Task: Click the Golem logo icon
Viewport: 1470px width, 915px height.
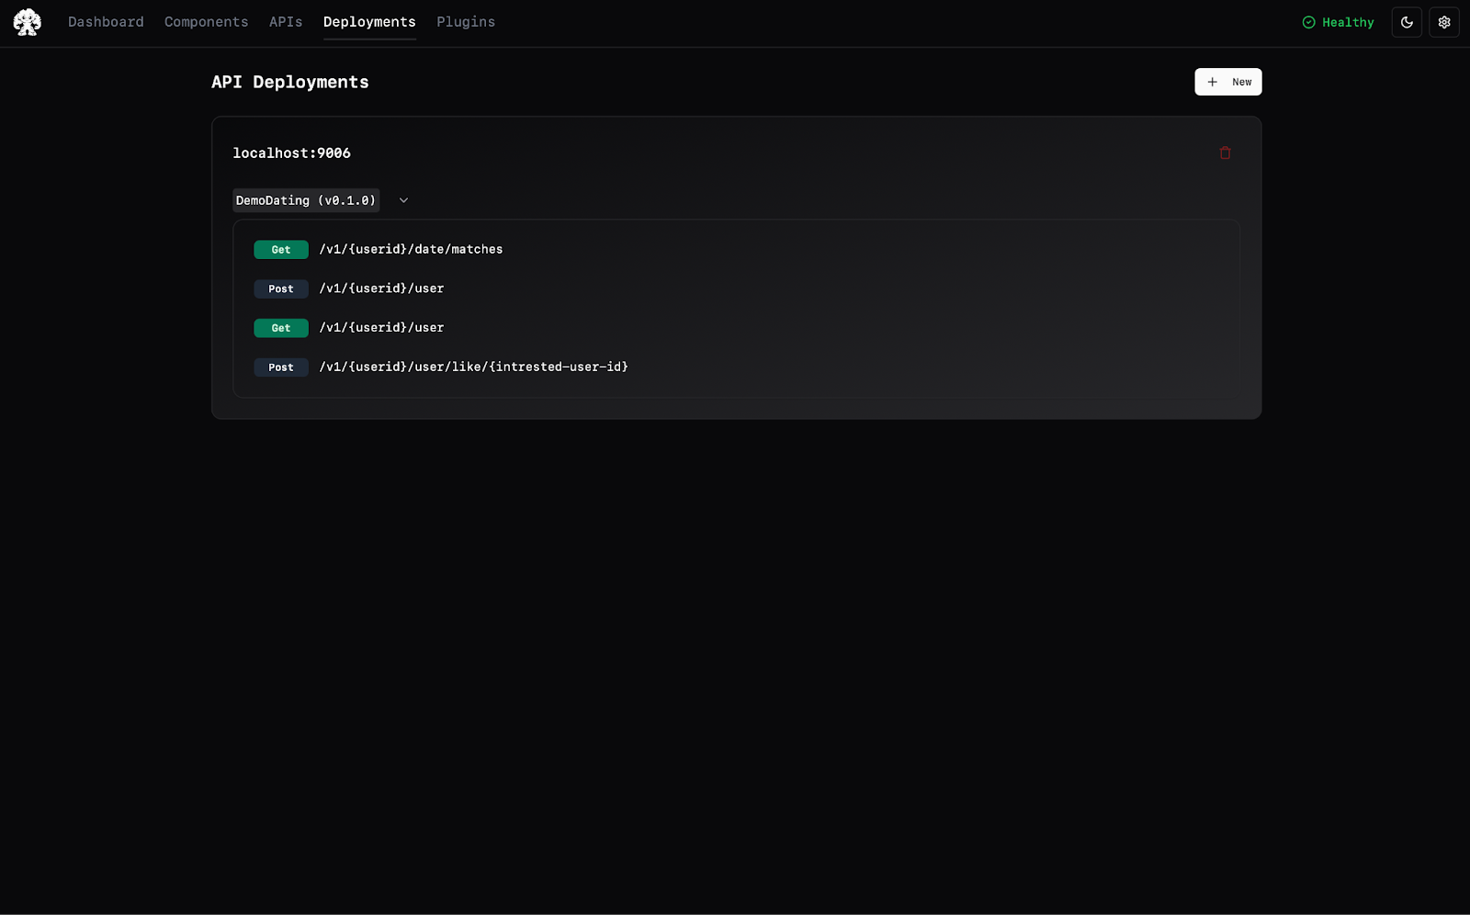Action: [28, 22]
